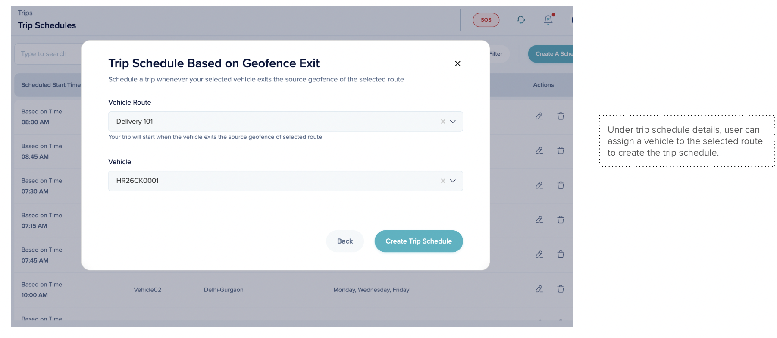The width and height of the screenshot is (777, 338).
Task: Clear the HR26CK0001 vehicle selection
Action: pos(443,181)
